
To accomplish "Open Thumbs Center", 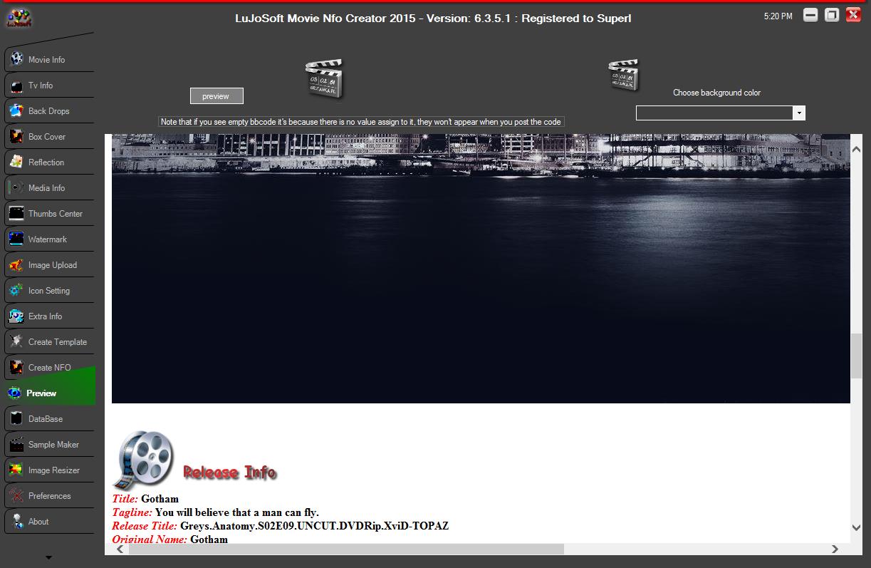I will click(48, 214).
